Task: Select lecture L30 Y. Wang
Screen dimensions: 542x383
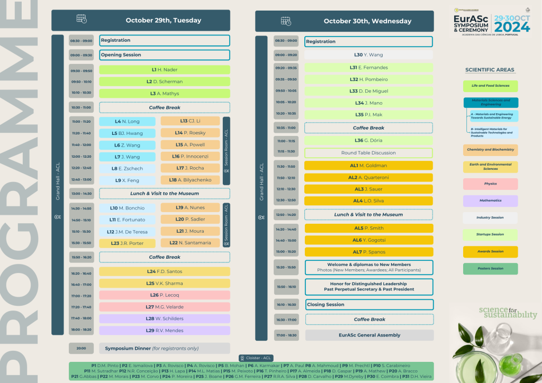Action: click(x=368, y=54)
